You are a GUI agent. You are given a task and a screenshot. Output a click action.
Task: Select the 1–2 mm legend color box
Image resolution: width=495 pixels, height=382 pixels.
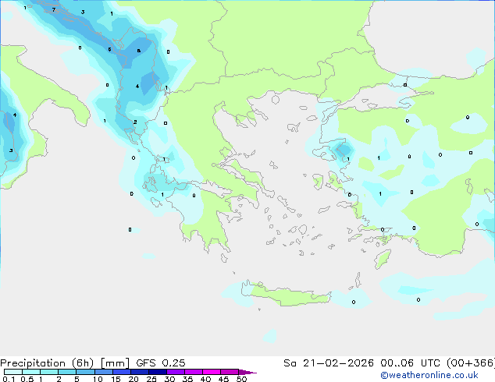click(x=49, y=372)
